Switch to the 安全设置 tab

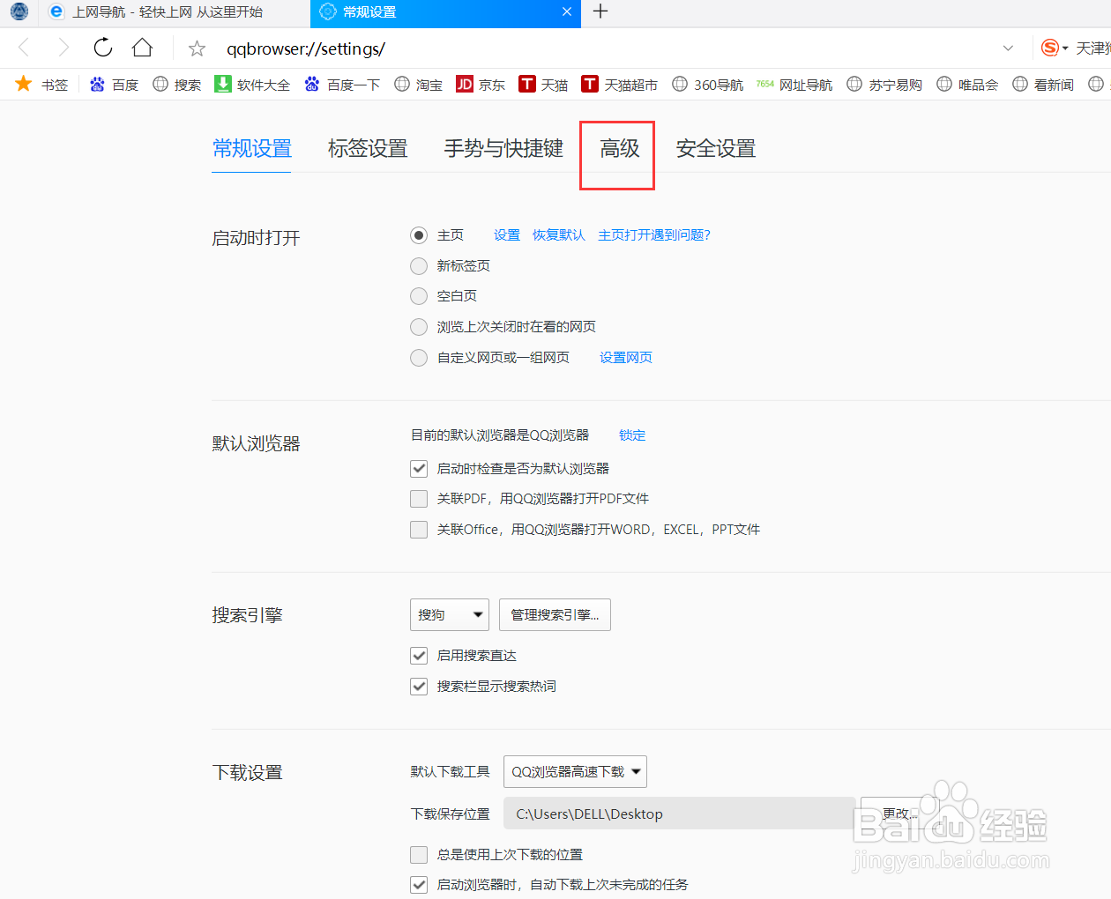click(x=714, y=149)
